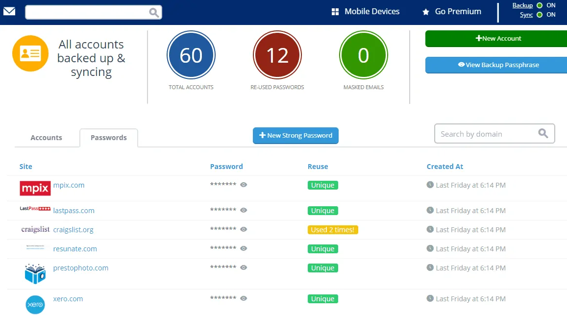This screenshot has width=567, height=315.
Task: Open Mobile Devices menu
Action: tap(372, 12)
